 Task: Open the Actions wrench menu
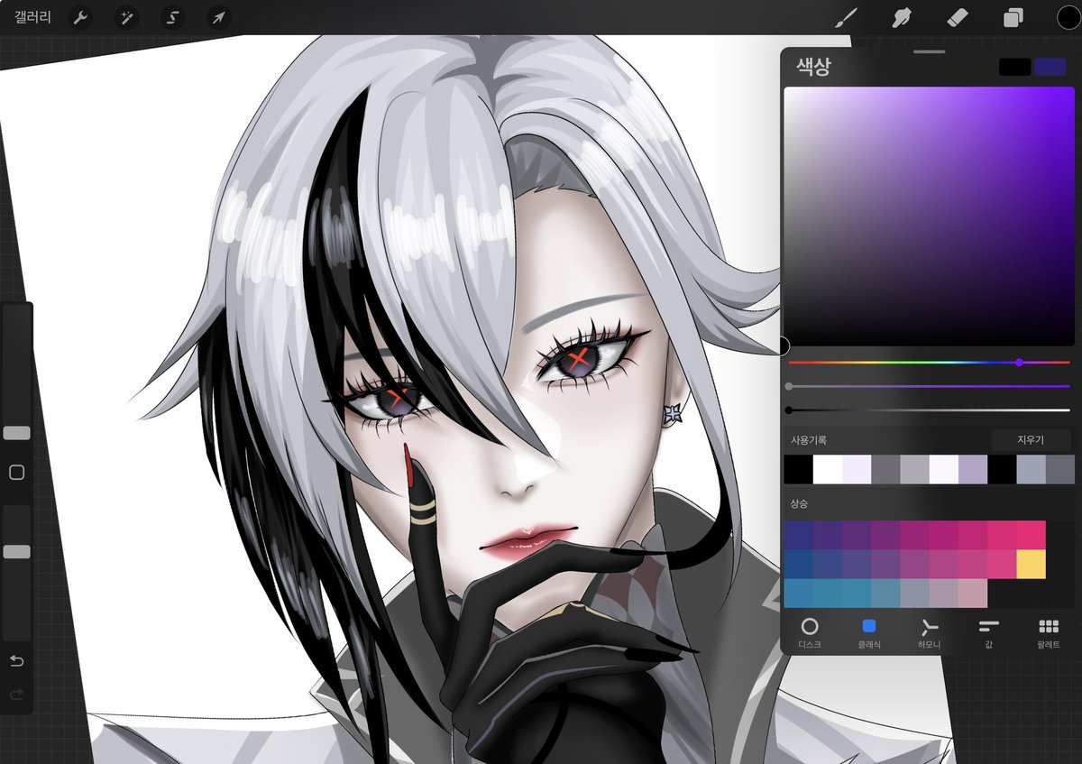(x=80, y=17)
